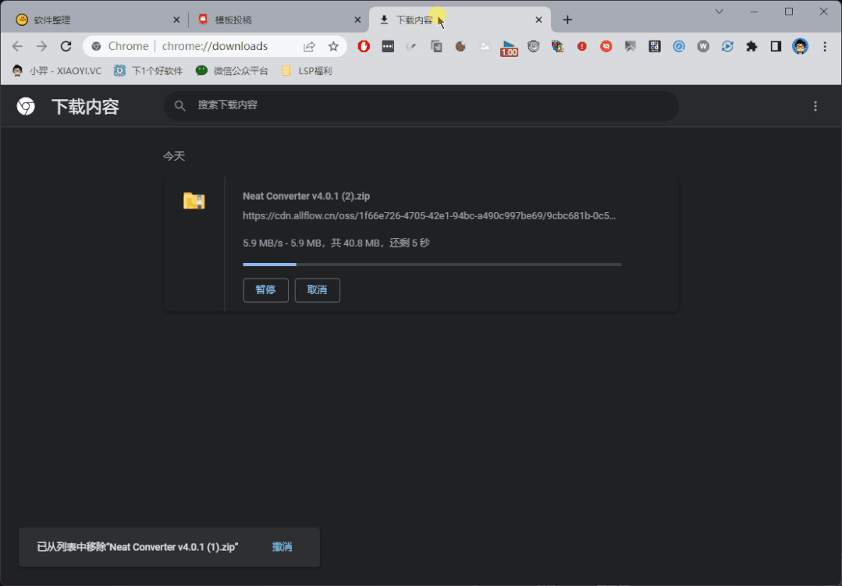This screenshot has width=842, height=586.
Task: Open a new tab
Action: [567, 20]
